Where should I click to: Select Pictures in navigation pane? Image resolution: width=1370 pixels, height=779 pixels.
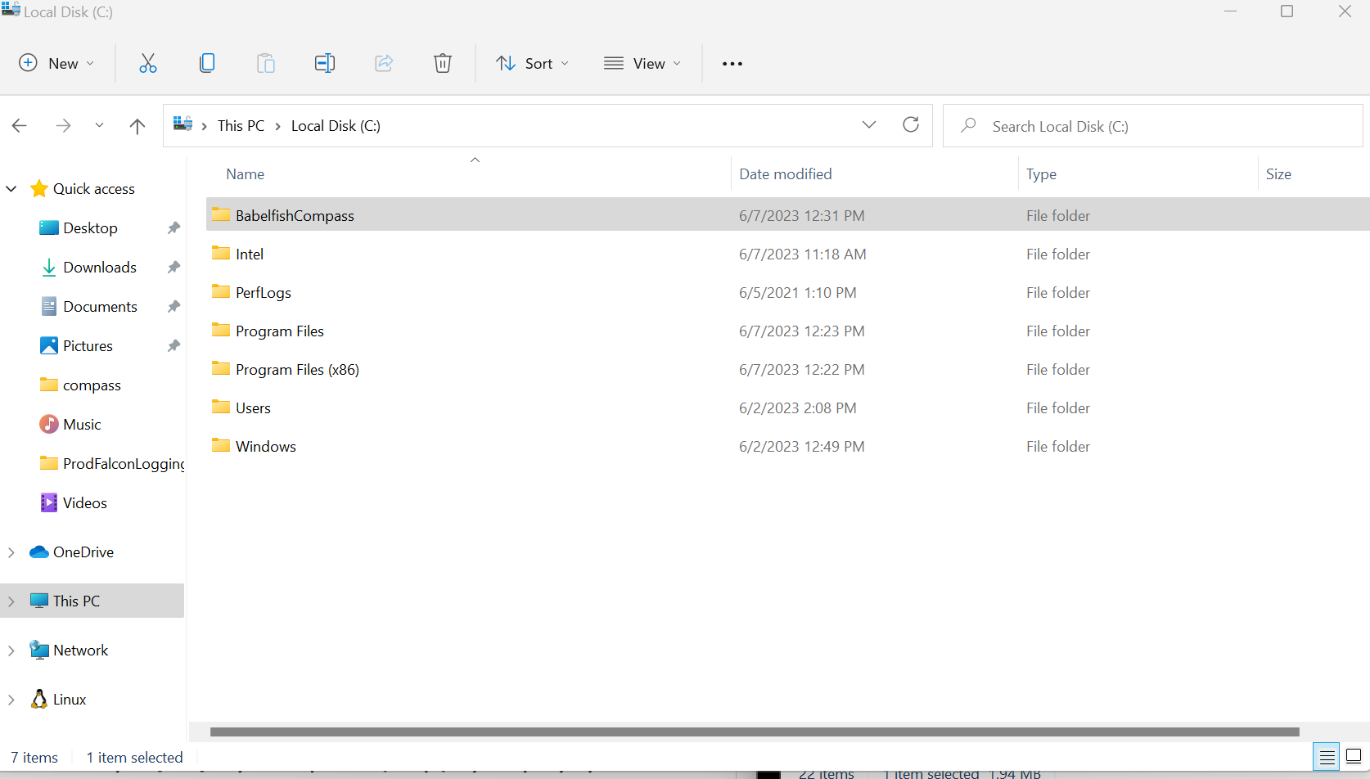click(x=88, y=346)
